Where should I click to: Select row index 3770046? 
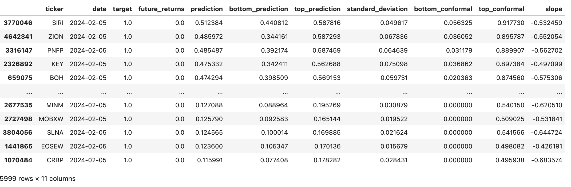click(18, 23)
